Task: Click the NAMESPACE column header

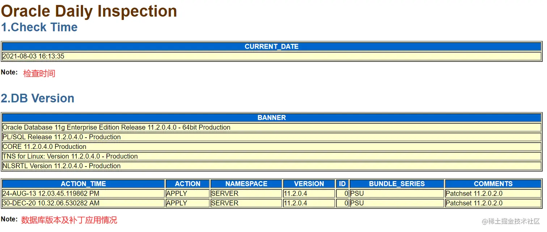Action: point(246,184)
